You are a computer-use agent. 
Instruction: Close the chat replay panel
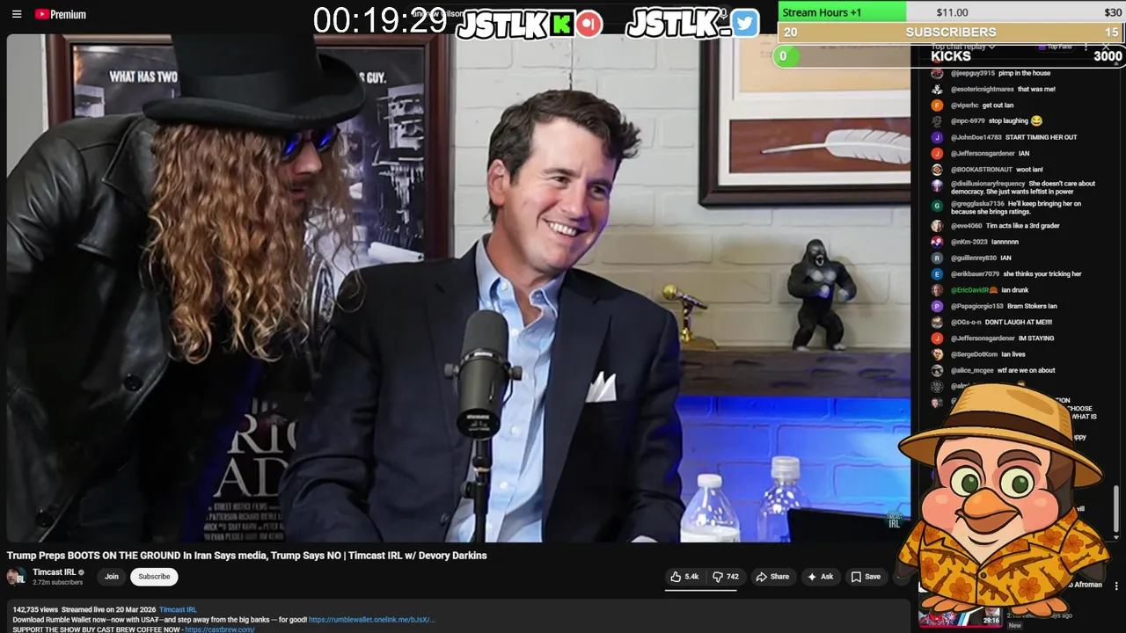click(1106, 46)
